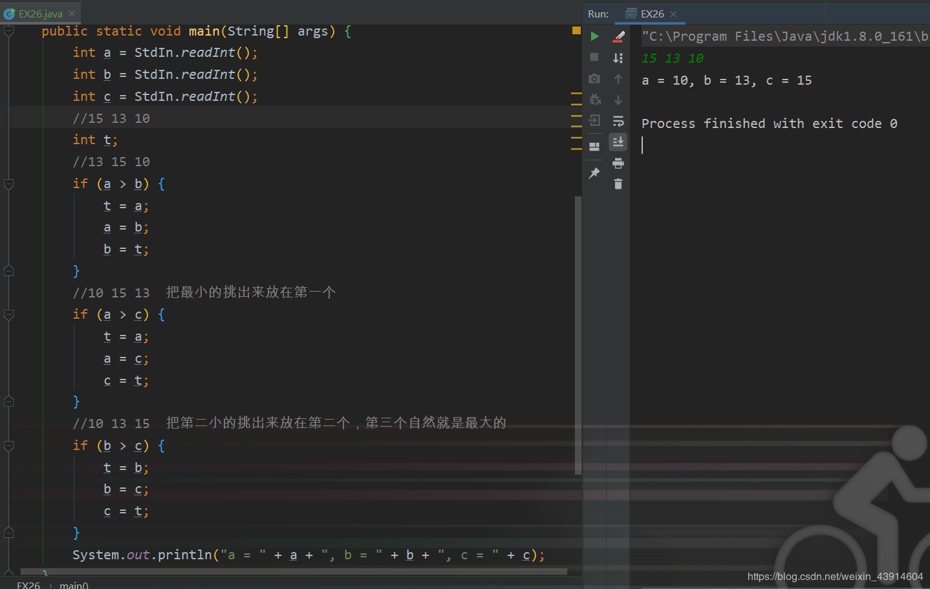This screenshot has height=589, width=930.
Task: Close the EX26 run tab
Action: pos(673,14)
